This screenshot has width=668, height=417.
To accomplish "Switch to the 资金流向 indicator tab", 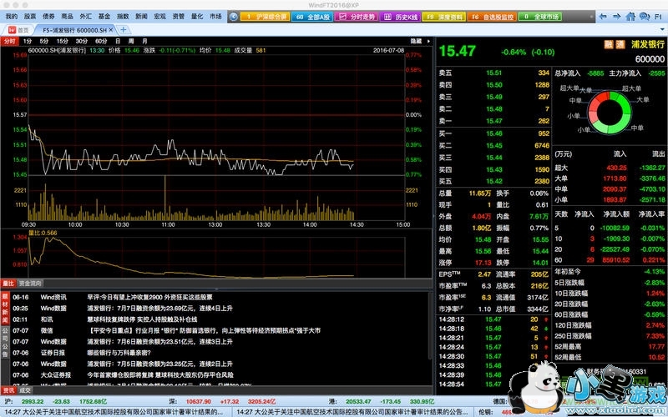I will click(30, 283).
